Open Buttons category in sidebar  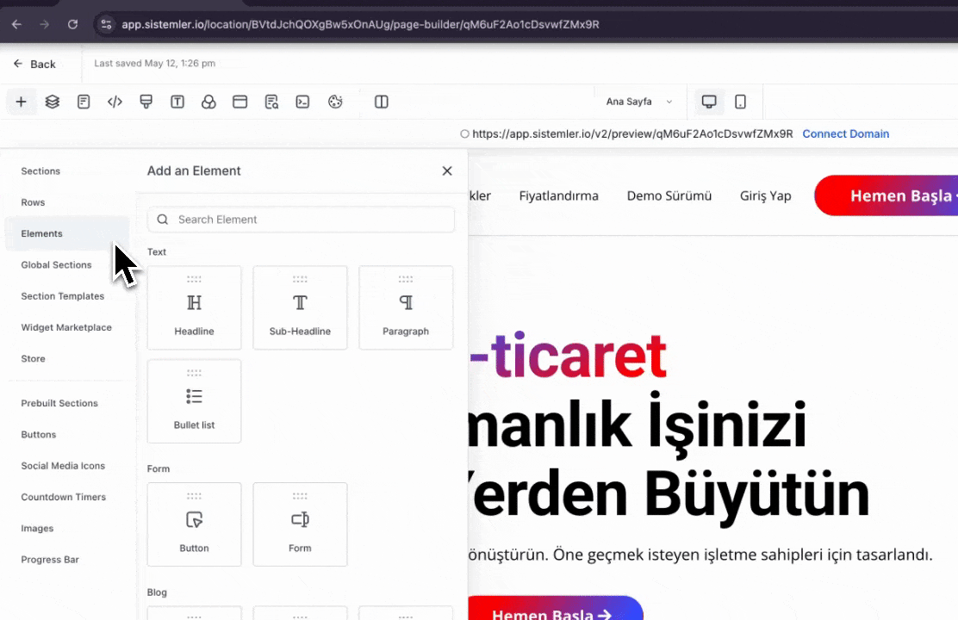tap(39, 434)
